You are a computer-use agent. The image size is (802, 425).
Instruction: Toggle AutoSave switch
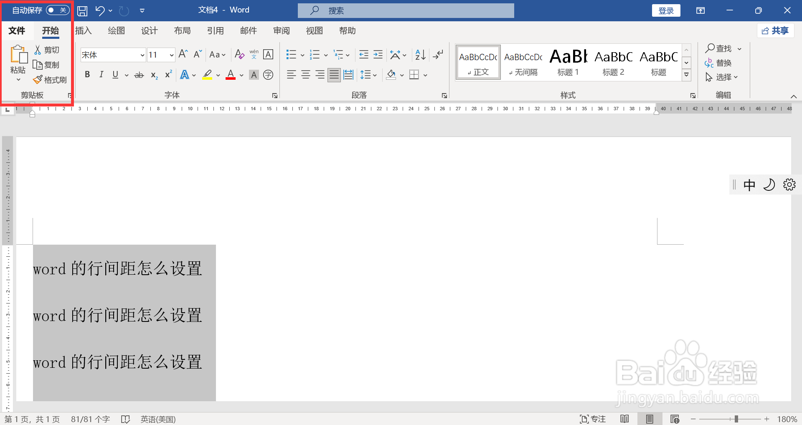click(58, 10)
